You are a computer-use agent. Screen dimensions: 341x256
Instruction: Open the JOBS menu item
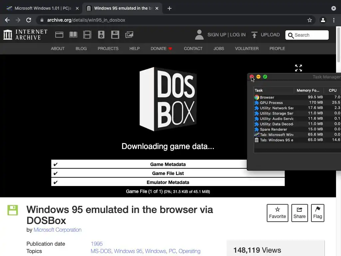(x=219, y=49)
